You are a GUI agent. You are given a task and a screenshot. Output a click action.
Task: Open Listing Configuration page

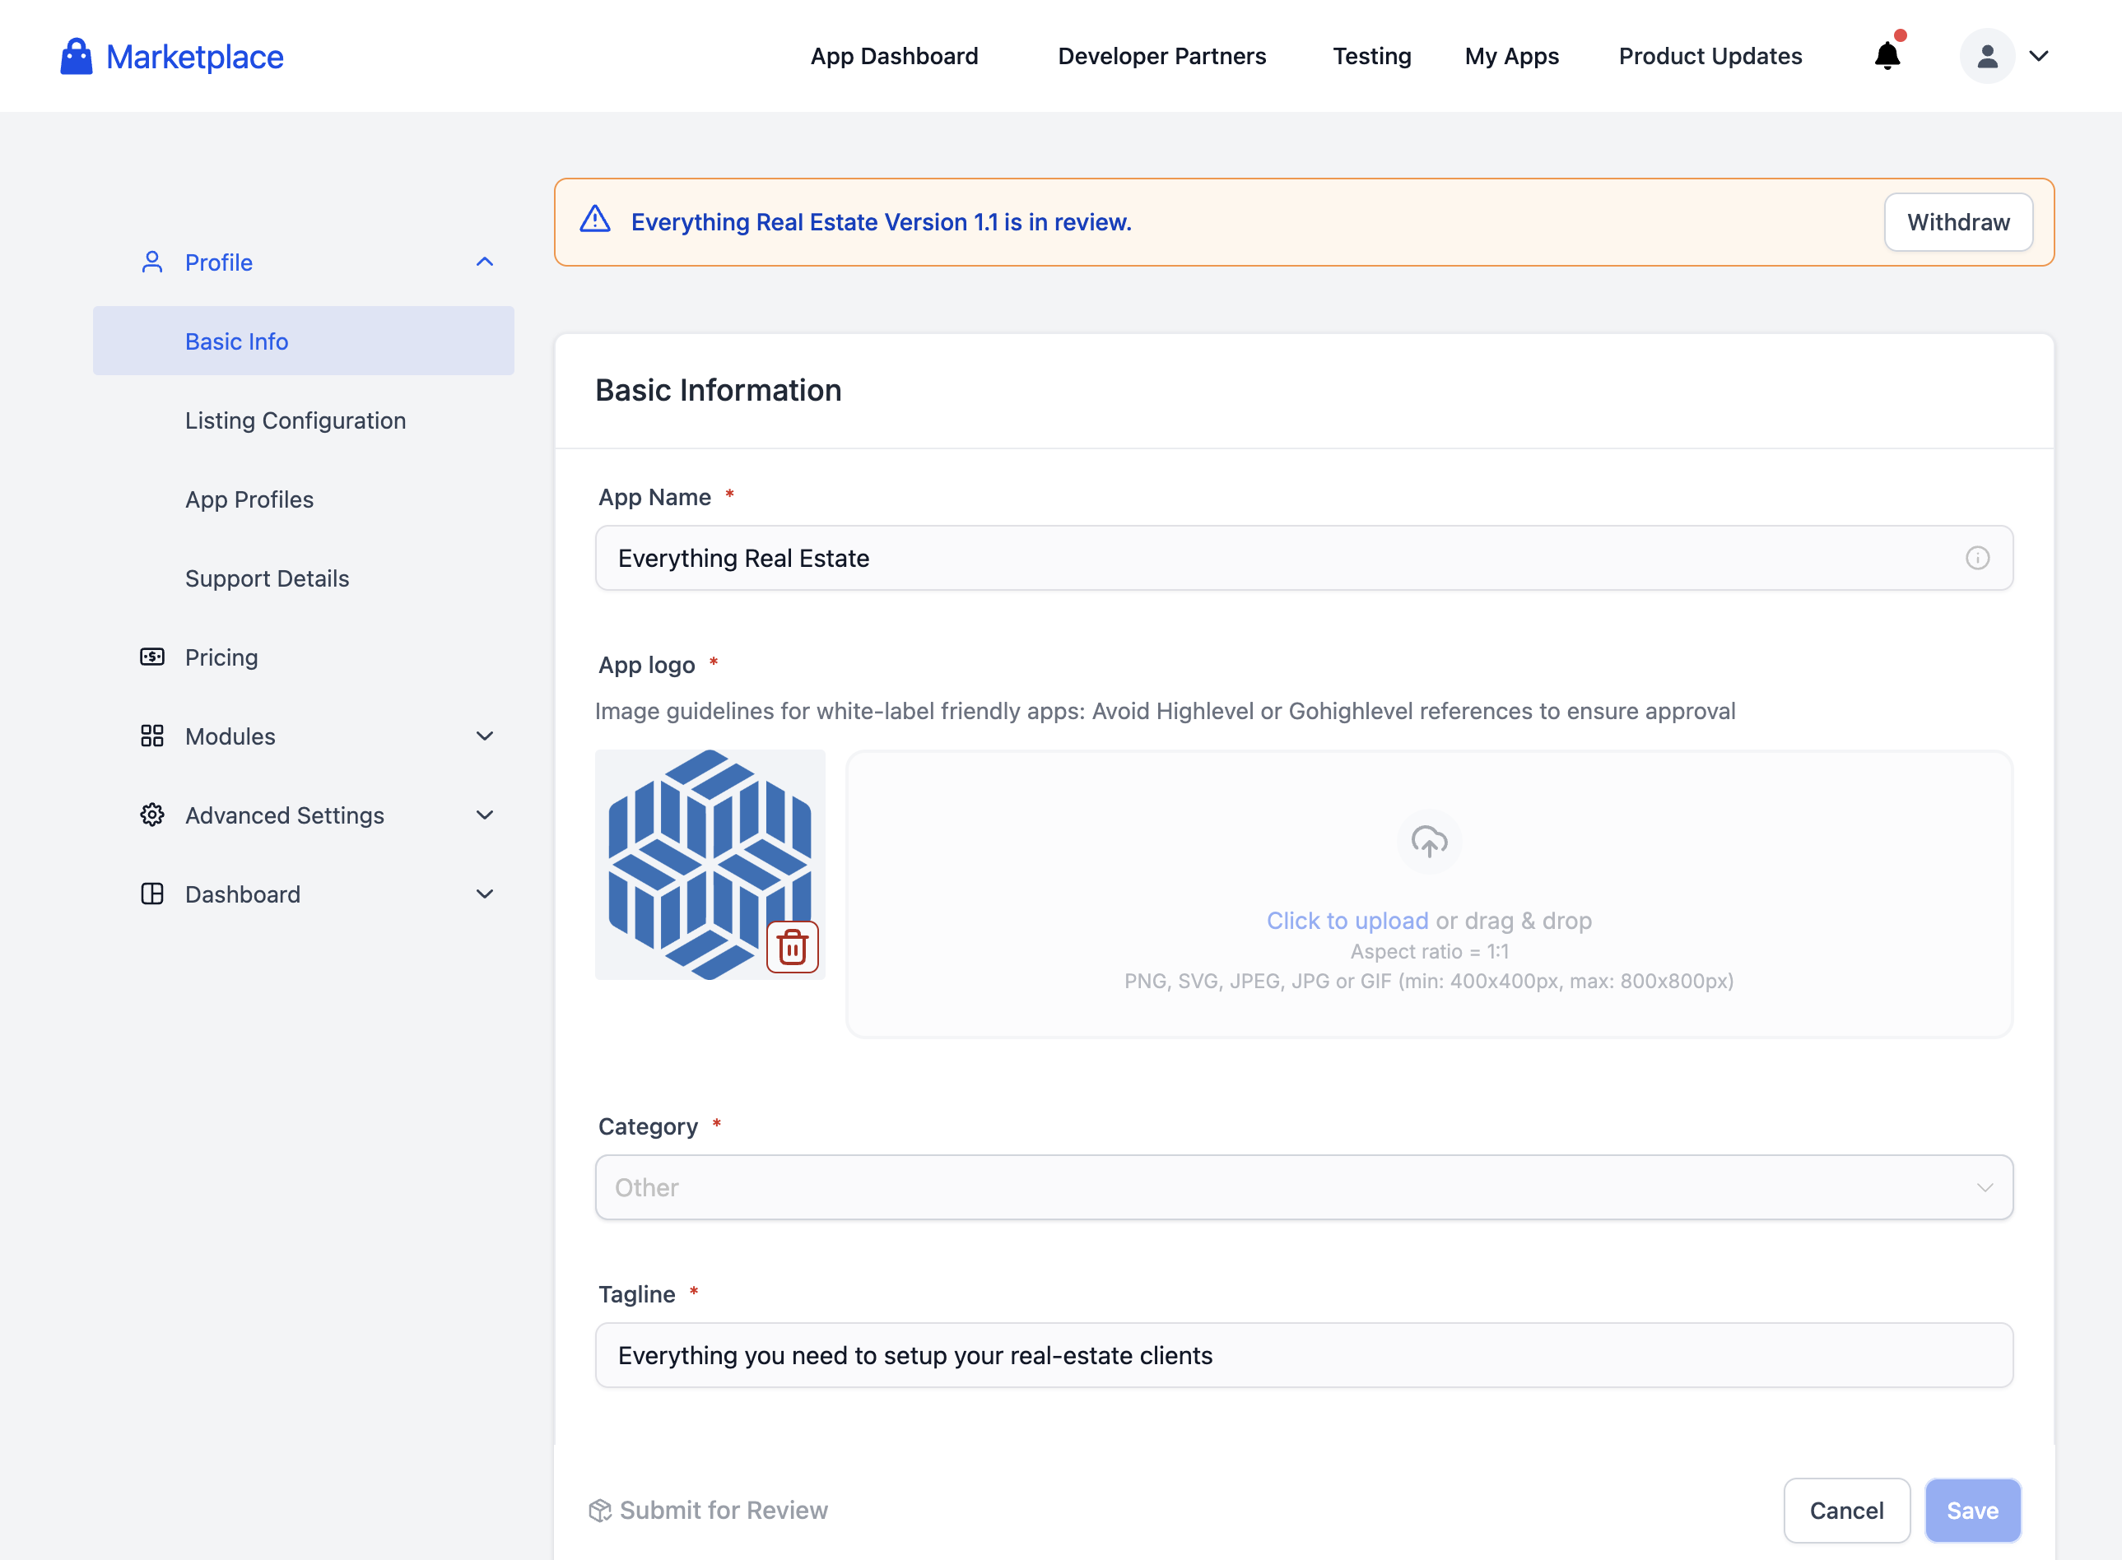click(x=295, y=420)
